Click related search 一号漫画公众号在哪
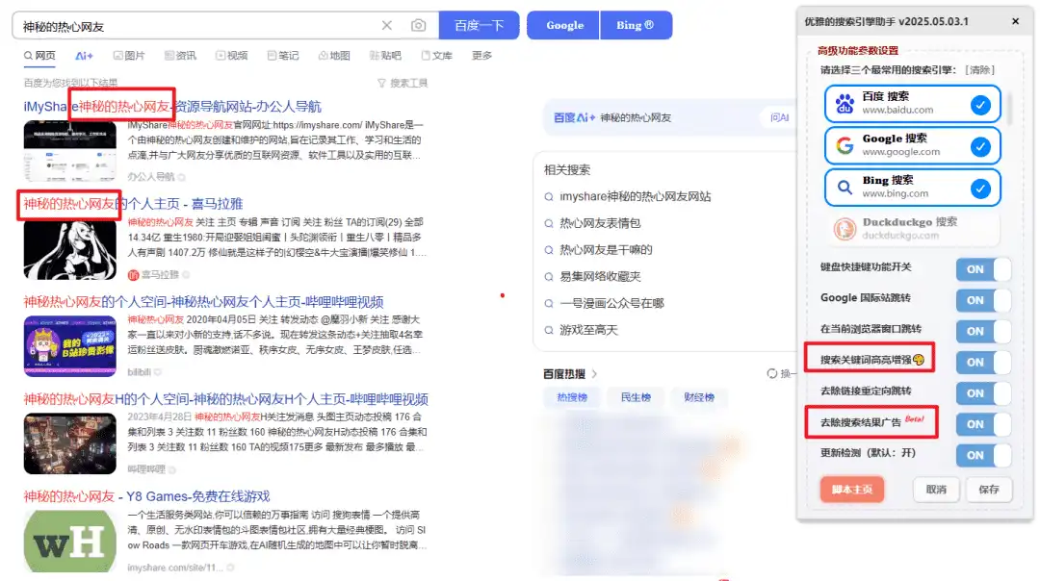This screenshot has height=581, width=1040. (x=611, y=303)
